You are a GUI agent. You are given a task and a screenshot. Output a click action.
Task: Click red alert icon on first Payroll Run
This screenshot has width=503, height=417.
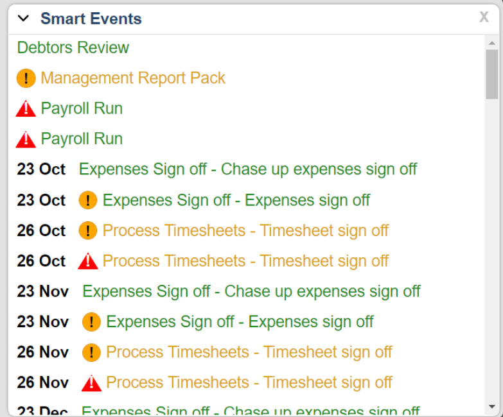tap(26, 108)
